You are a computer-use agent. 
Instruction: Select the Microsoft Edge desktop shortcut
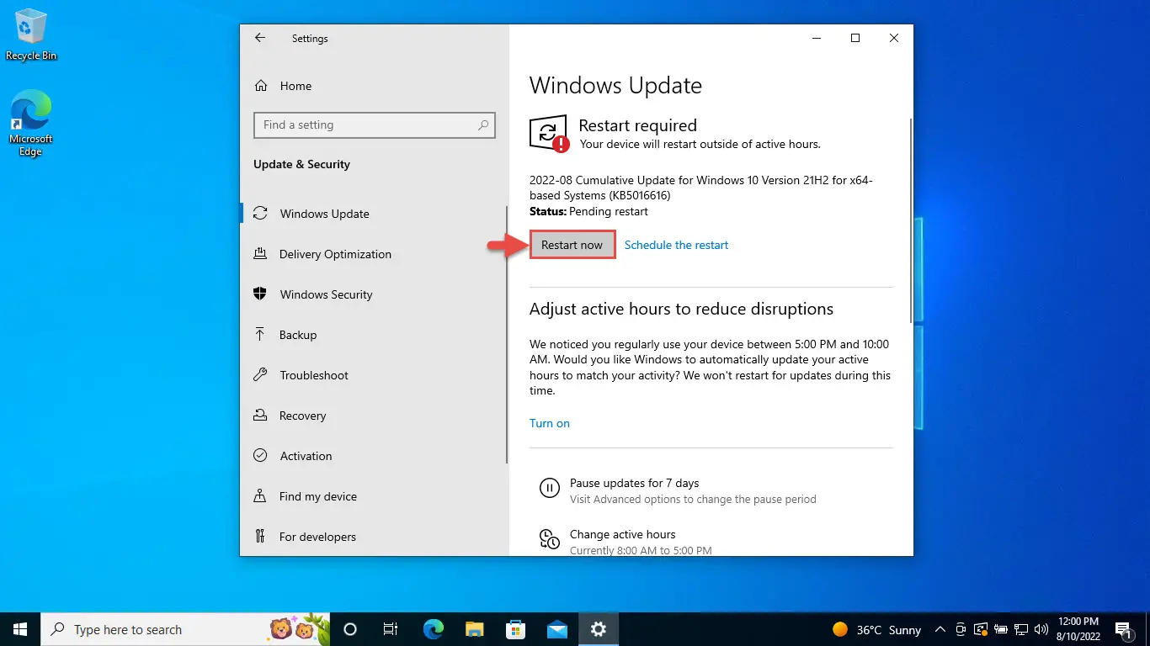point(31,124)
